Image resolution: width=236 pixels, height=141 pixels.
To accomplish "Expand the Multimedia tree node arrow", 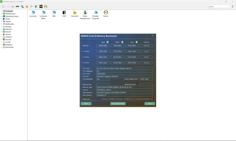I will pyautogui.click(x=1, y=24).
